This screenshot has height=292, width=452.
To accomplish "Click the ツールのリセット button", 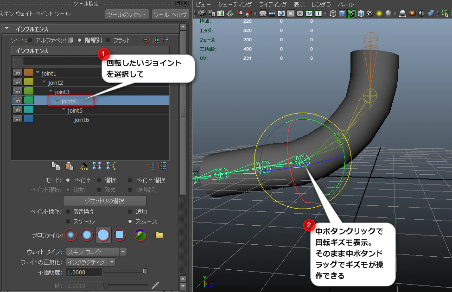I will click(x=126, y=14).
